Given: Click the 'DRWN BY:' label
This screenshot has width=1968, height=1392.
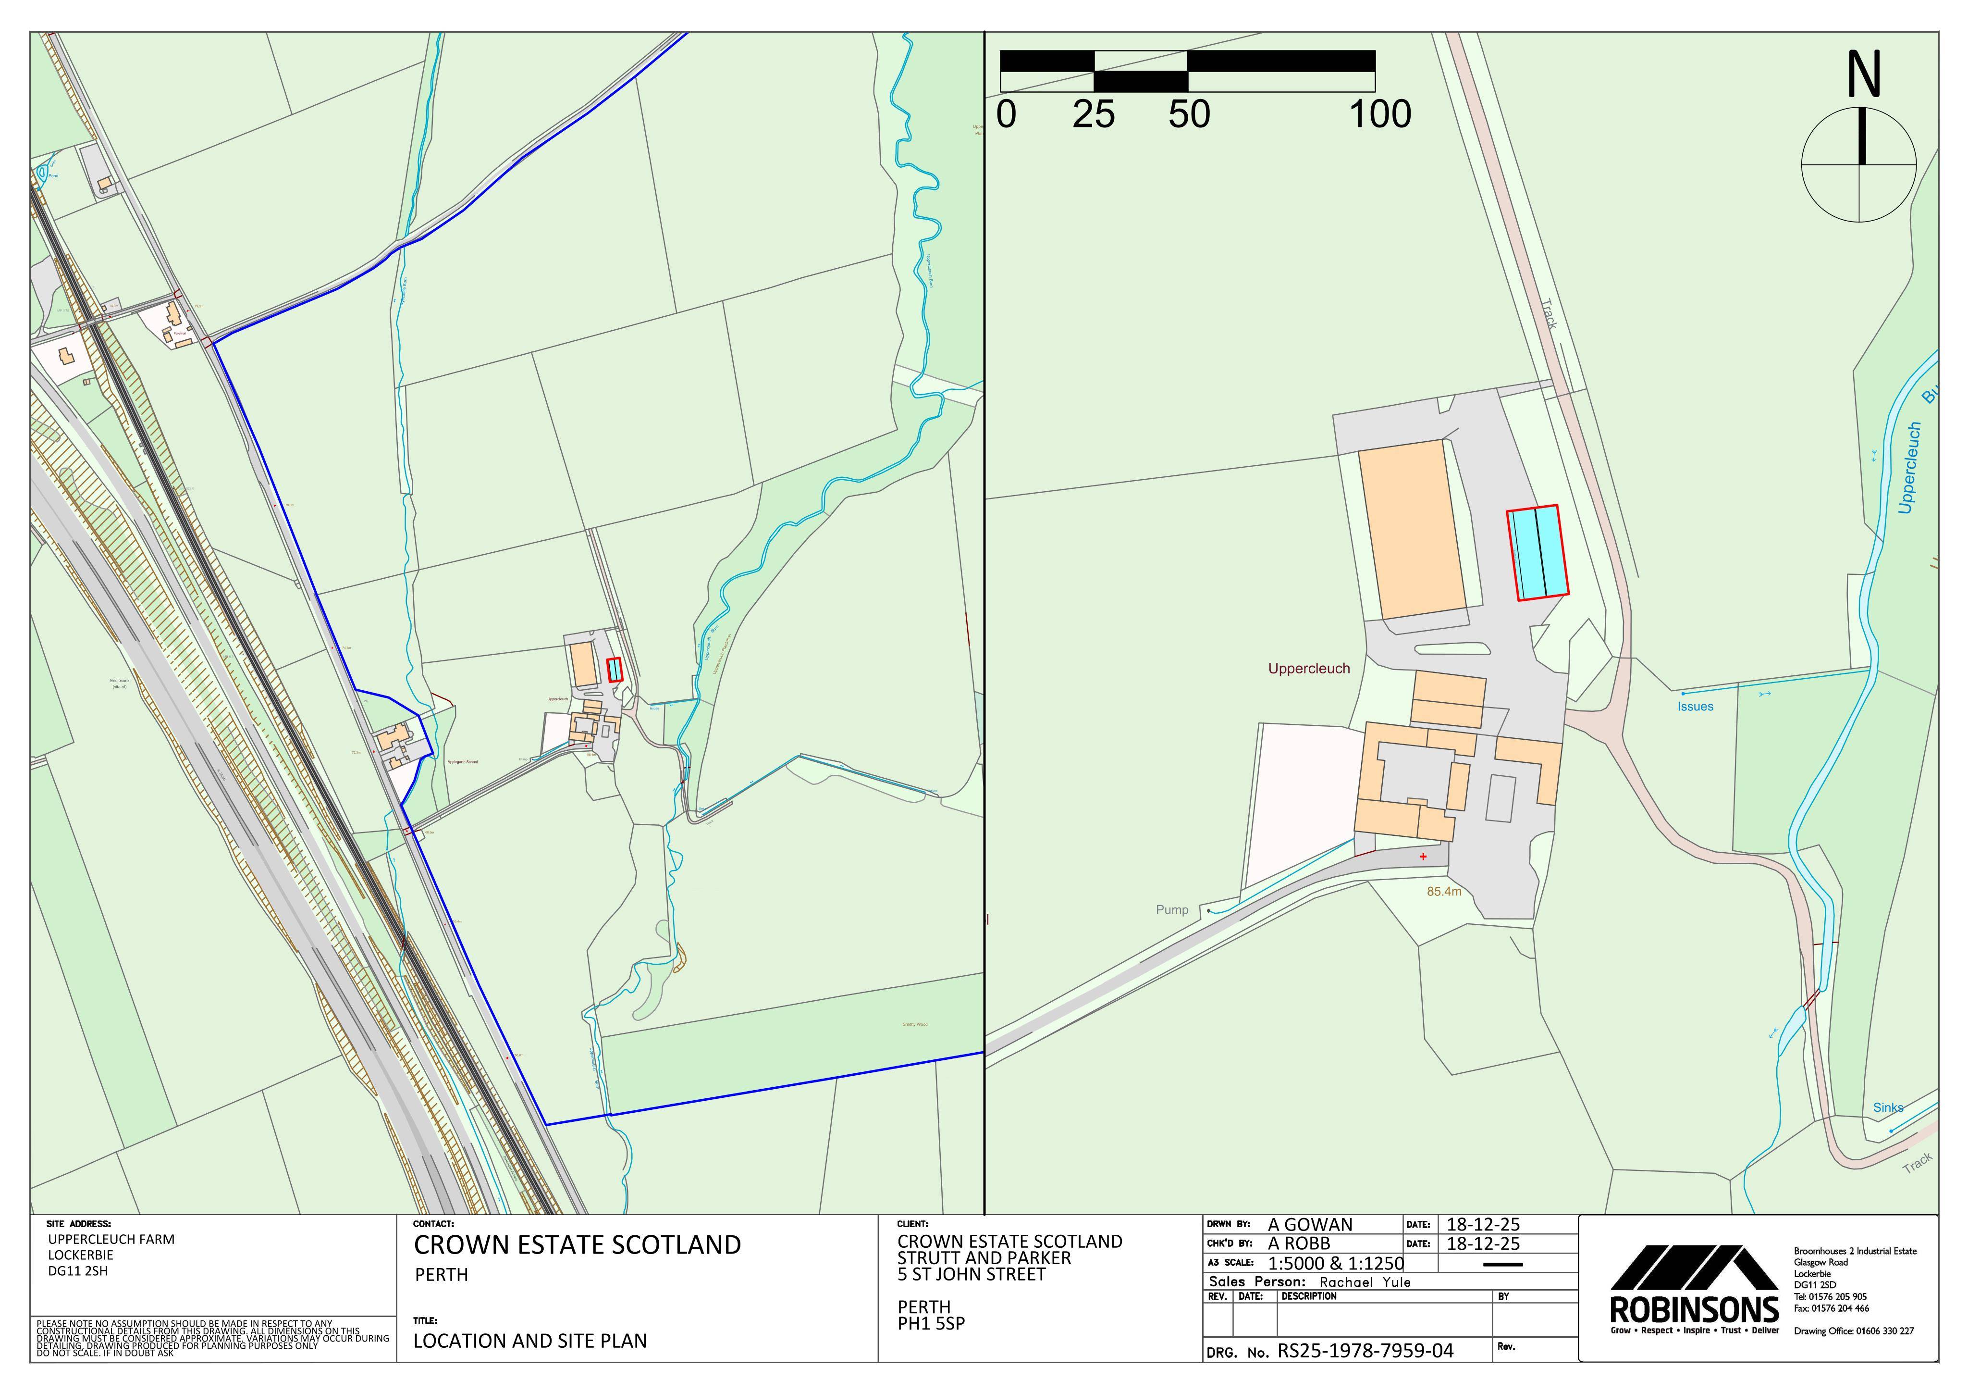Looking at the screenshot, I should click(x=1228, y=1225).
